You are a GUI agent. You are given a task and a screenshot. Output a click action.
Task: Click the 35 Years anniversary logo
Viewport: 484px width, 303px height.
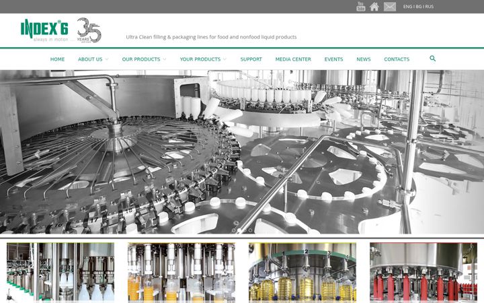coord(89,30)
